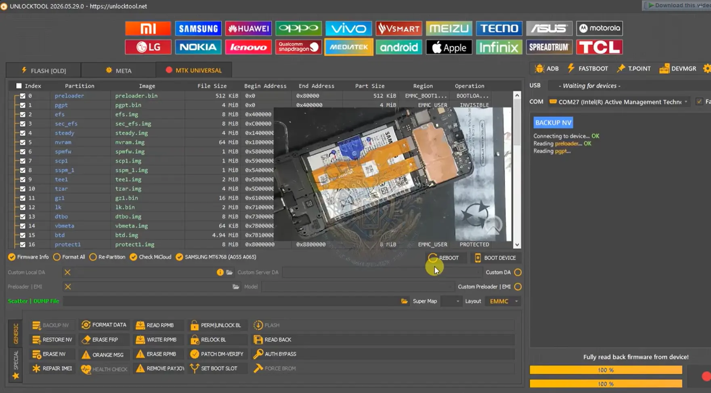Click the PATCH DM-VERIFY button
711x393 pixels.
tap(217, 354)
